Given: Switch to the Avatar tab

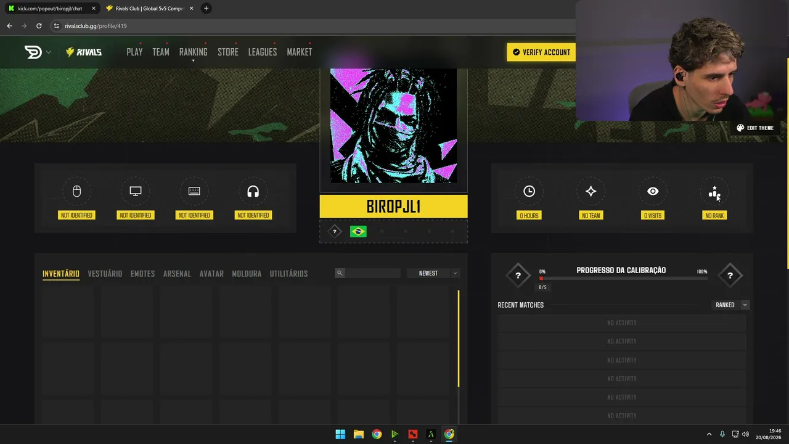Looking at the screenshot, I should pos(211,274).
